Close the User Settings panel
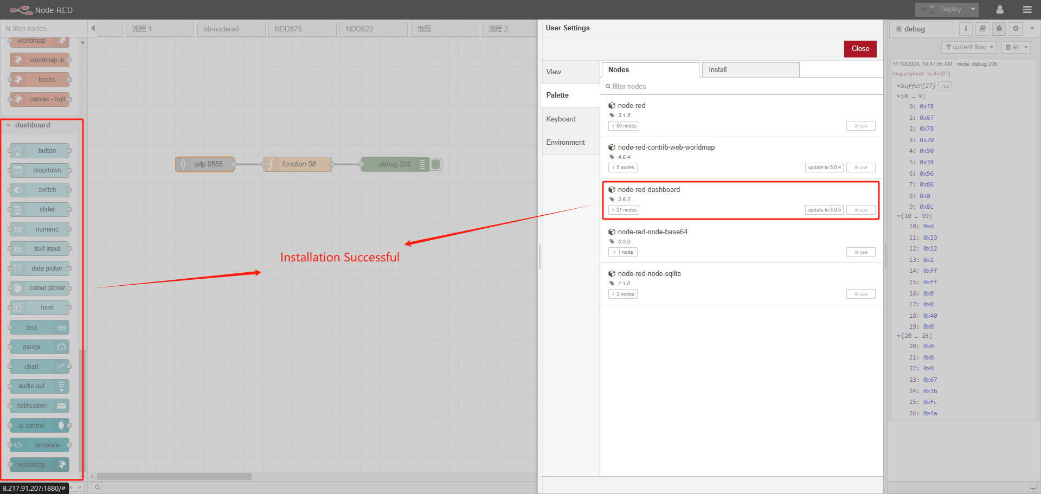This screenshot has width=1041, height=494. (x=860, y=49)
